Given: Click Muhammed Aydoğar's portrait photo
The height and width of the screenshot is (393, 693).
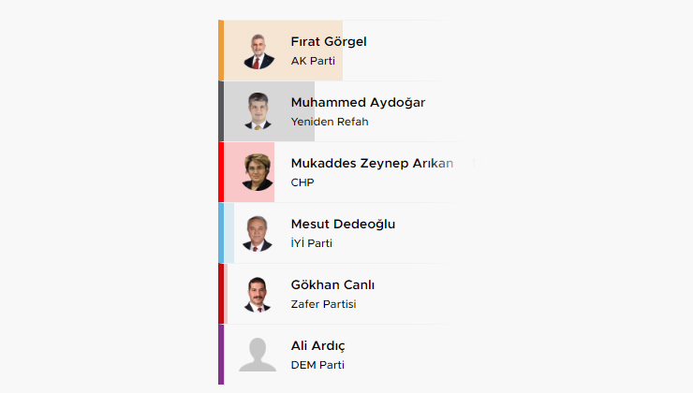Looking at the screenshot, I should (258, 111).
